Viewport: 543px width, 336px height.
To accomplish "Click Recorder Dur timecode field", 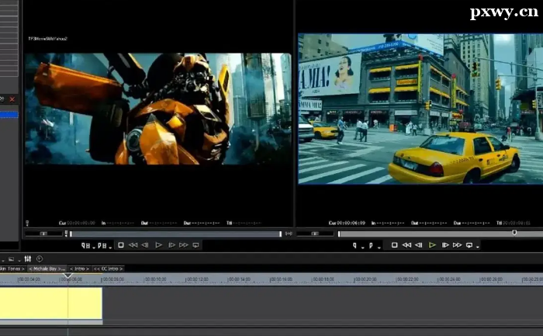I will (472, 223).
